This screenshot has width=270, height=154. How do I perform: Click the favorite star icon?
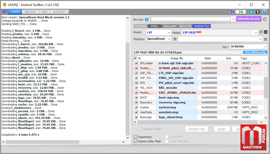pos(175,39)
